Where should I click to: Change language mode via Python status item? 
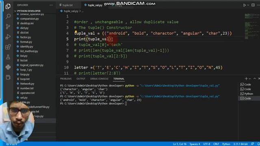226,144
